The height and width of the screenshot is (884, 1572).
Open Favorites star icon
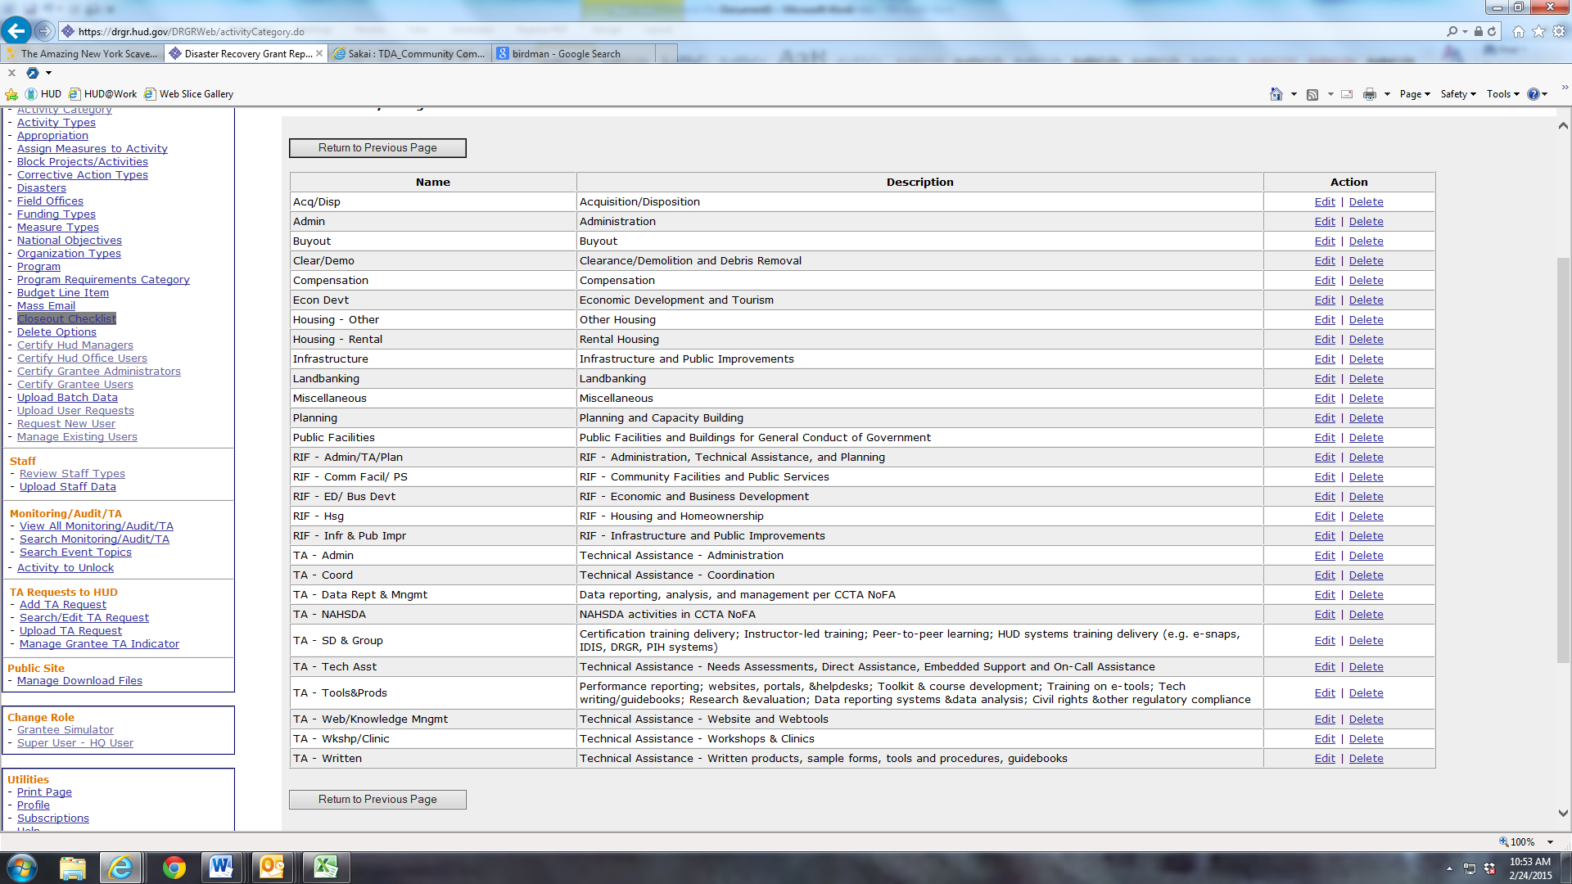pyautogui.click(x=1538, y=31)
